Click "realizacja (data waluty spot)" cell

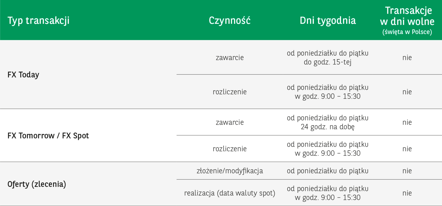coord(230,193)
